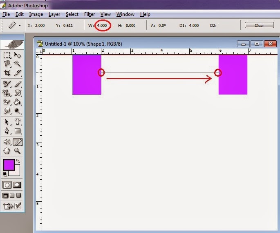Choose the Polygonal Lasso tool
Image resolution: width=280 pixels, height=233 pixels.
[x=7, y=64]
